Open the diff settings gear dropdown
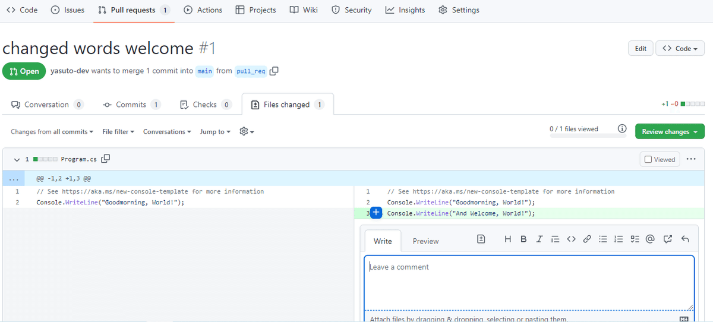The width and height of the screenshot is (713, 322). coord(247,131)
